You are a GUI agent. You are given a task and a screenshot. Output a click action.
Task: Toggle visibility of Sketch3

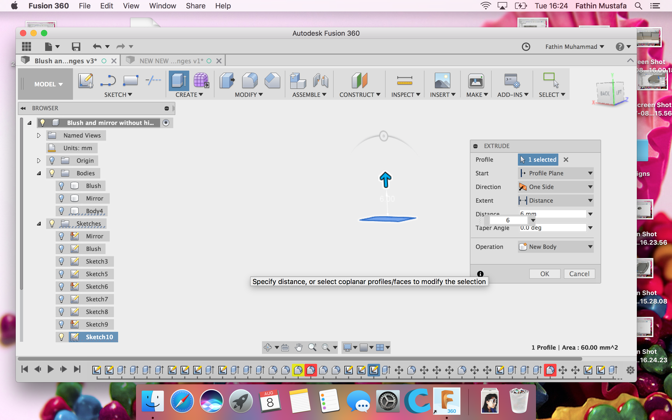coord(61,261)
